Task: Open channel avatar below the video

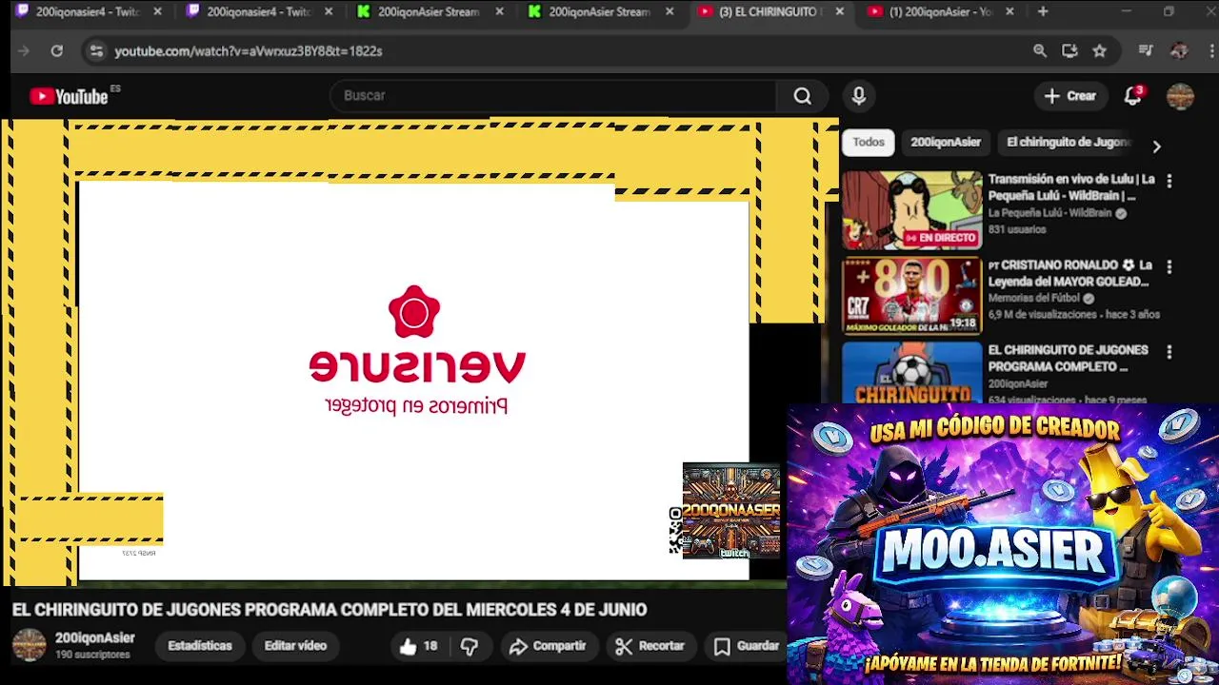Action: (x=29, y=645)
